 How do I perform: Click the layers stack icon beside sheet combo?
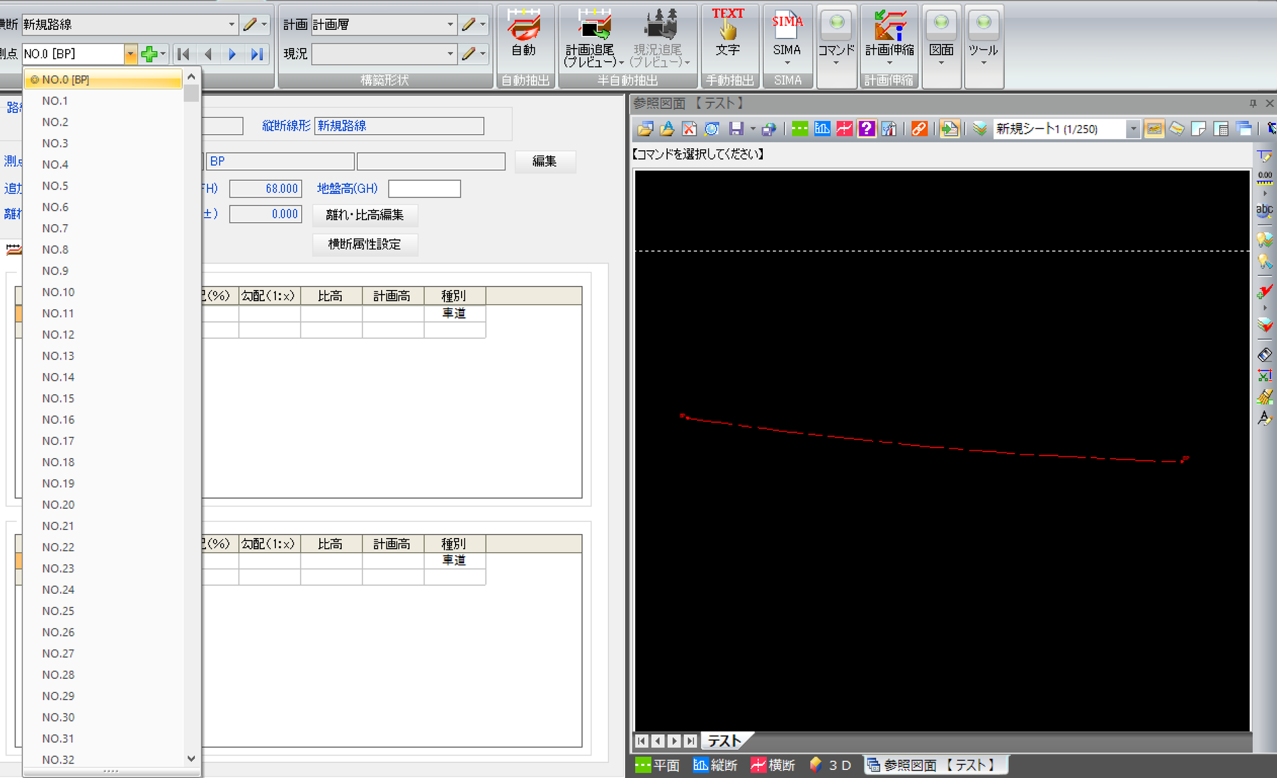click(980, 129)
